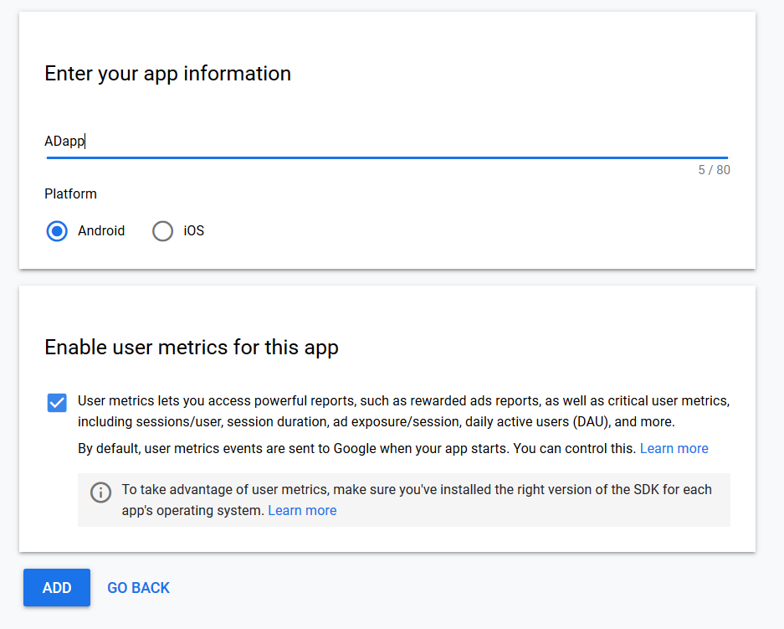Viewport: 784px width, 629px height.
Task: Open Learn more link about SDK operating system
Action: (302, 510)
